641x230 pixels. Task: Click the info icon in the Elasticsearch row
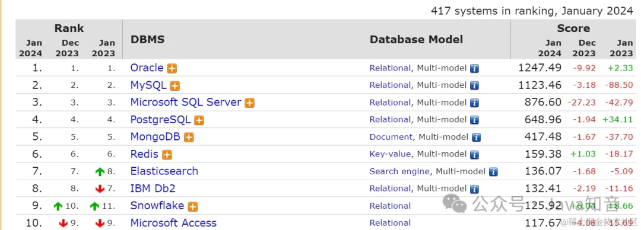(x=493, y=172)
